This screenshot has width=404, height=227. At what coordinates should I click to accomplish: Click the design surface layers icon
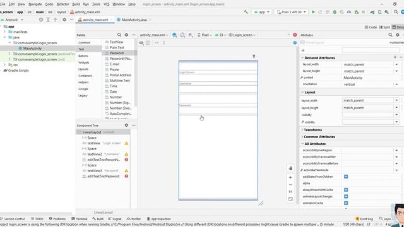point(174,35)
